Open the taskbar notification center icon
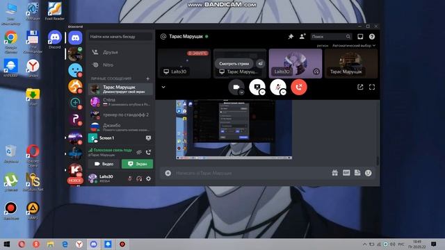 (433, 244)
